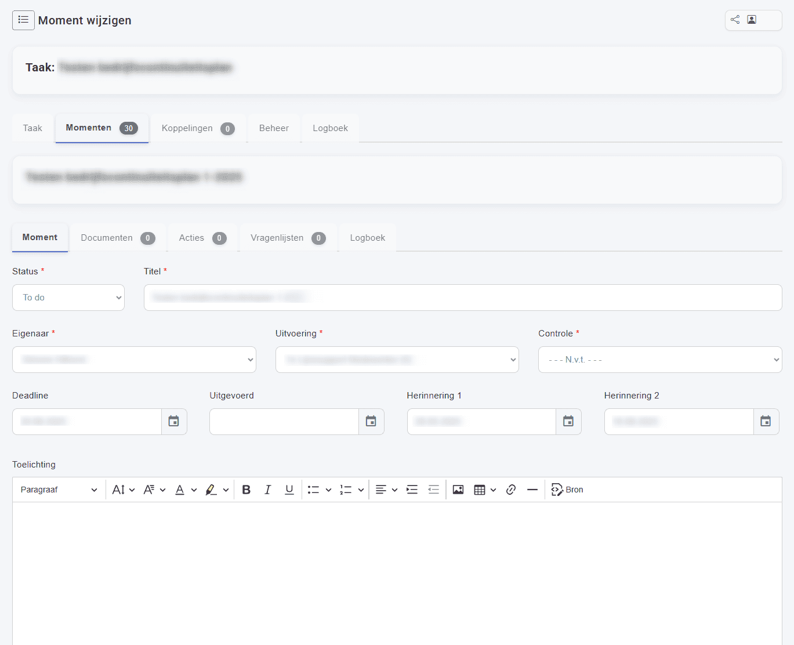794x645 pixels.
Task: Insert an image in the editor
Action: pyautogui.click(x=458, y=490)
